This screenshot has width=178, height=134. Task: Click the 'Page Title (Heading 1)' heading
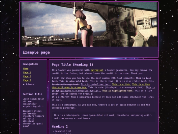click(73, 65)
